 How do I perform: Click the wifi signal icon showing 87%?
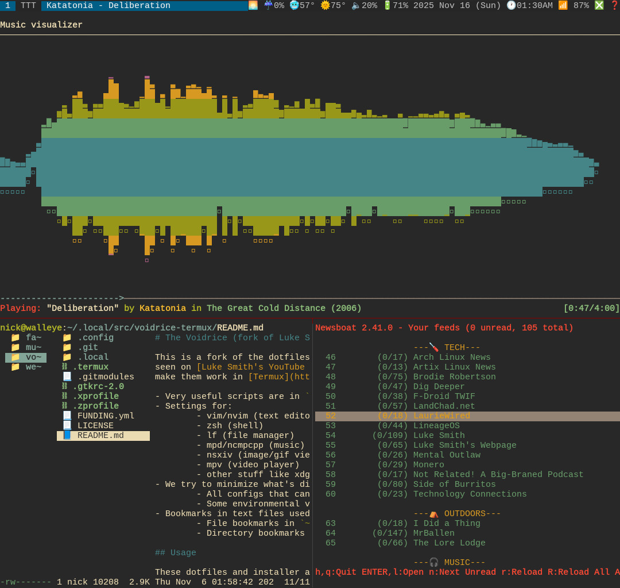pos(563,6)
